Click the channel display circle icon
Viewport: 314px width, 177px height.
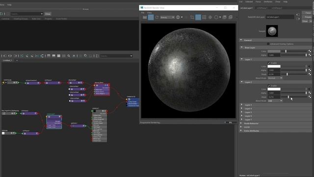[178, 18]
